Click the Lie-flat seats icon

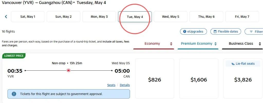[x=233, y=64]
